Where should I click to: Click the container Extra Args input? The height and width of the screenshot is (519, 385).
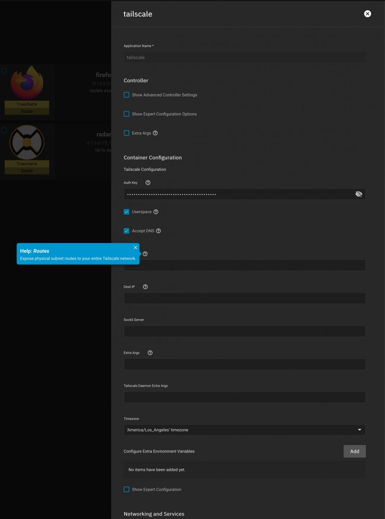click(x=244, y=364)
